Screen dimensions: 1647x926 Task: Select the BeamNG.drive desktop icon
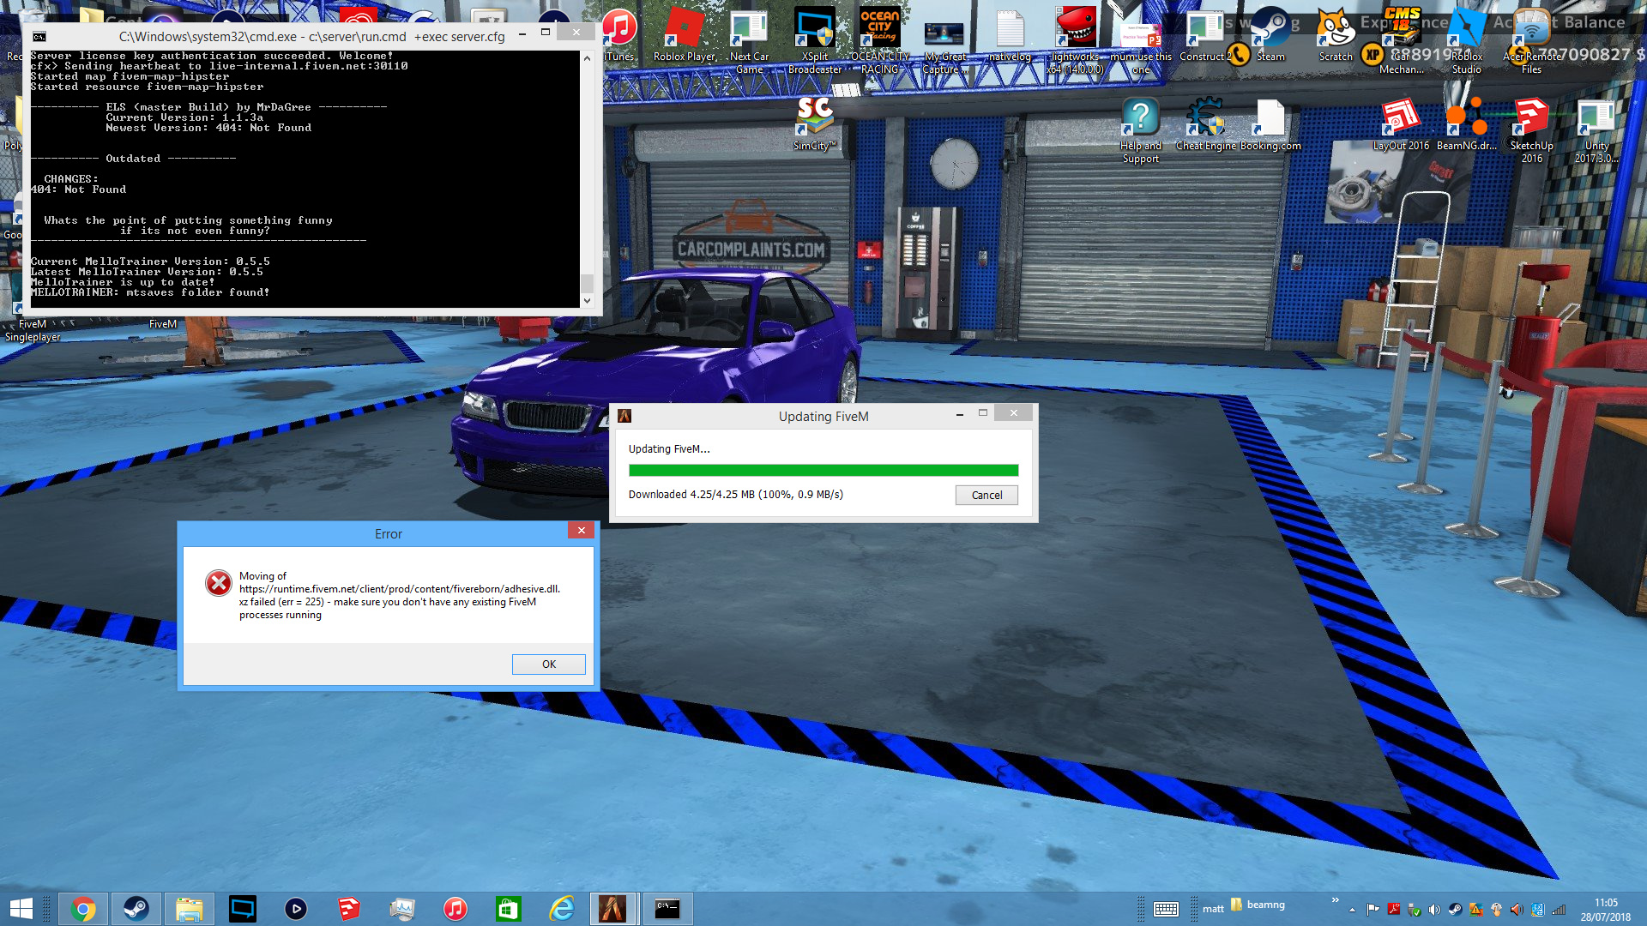click(1466, 125)
